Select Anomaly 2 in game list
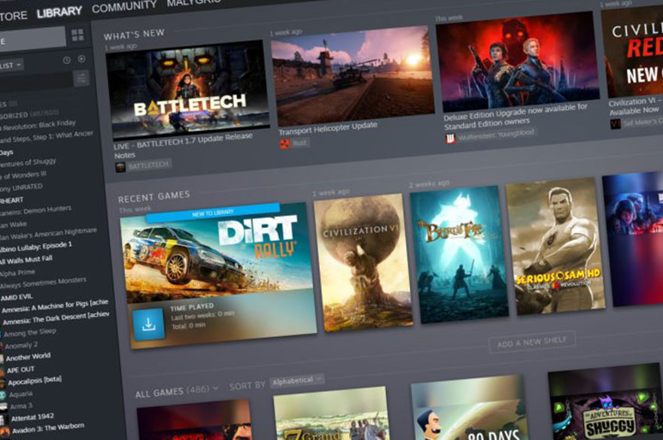Image resolution: width=663 pixels, height=440 pixels. tap(22, 345)
